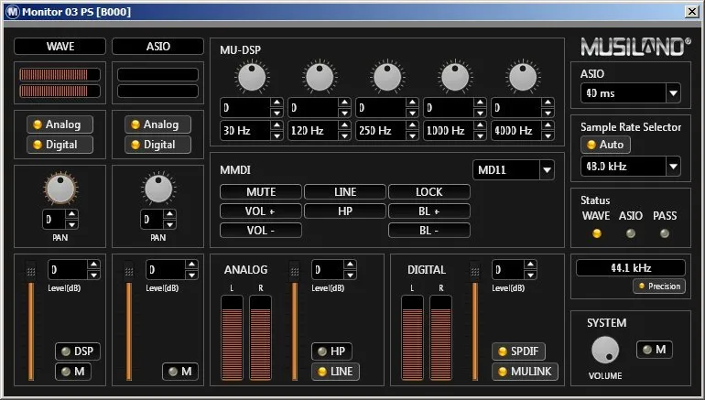
Task: Toggle the WAVE Digital output
Action: click(60, 145)
